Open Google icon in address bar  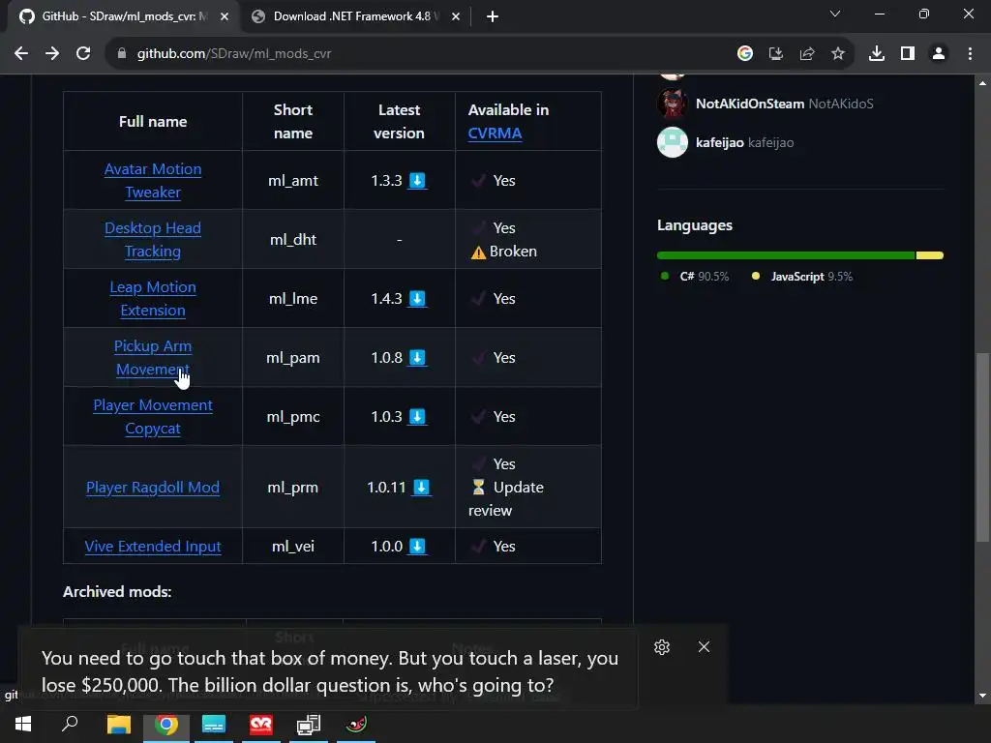pyautogui.click(x=745, y=54)
